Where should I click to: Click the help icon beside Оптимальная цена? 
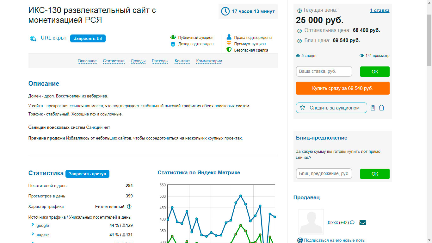[x=299, y=31]
